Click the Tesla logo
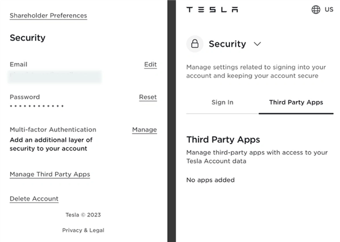The height and width of the screenshot is (242, 340). tap(212, 10)
